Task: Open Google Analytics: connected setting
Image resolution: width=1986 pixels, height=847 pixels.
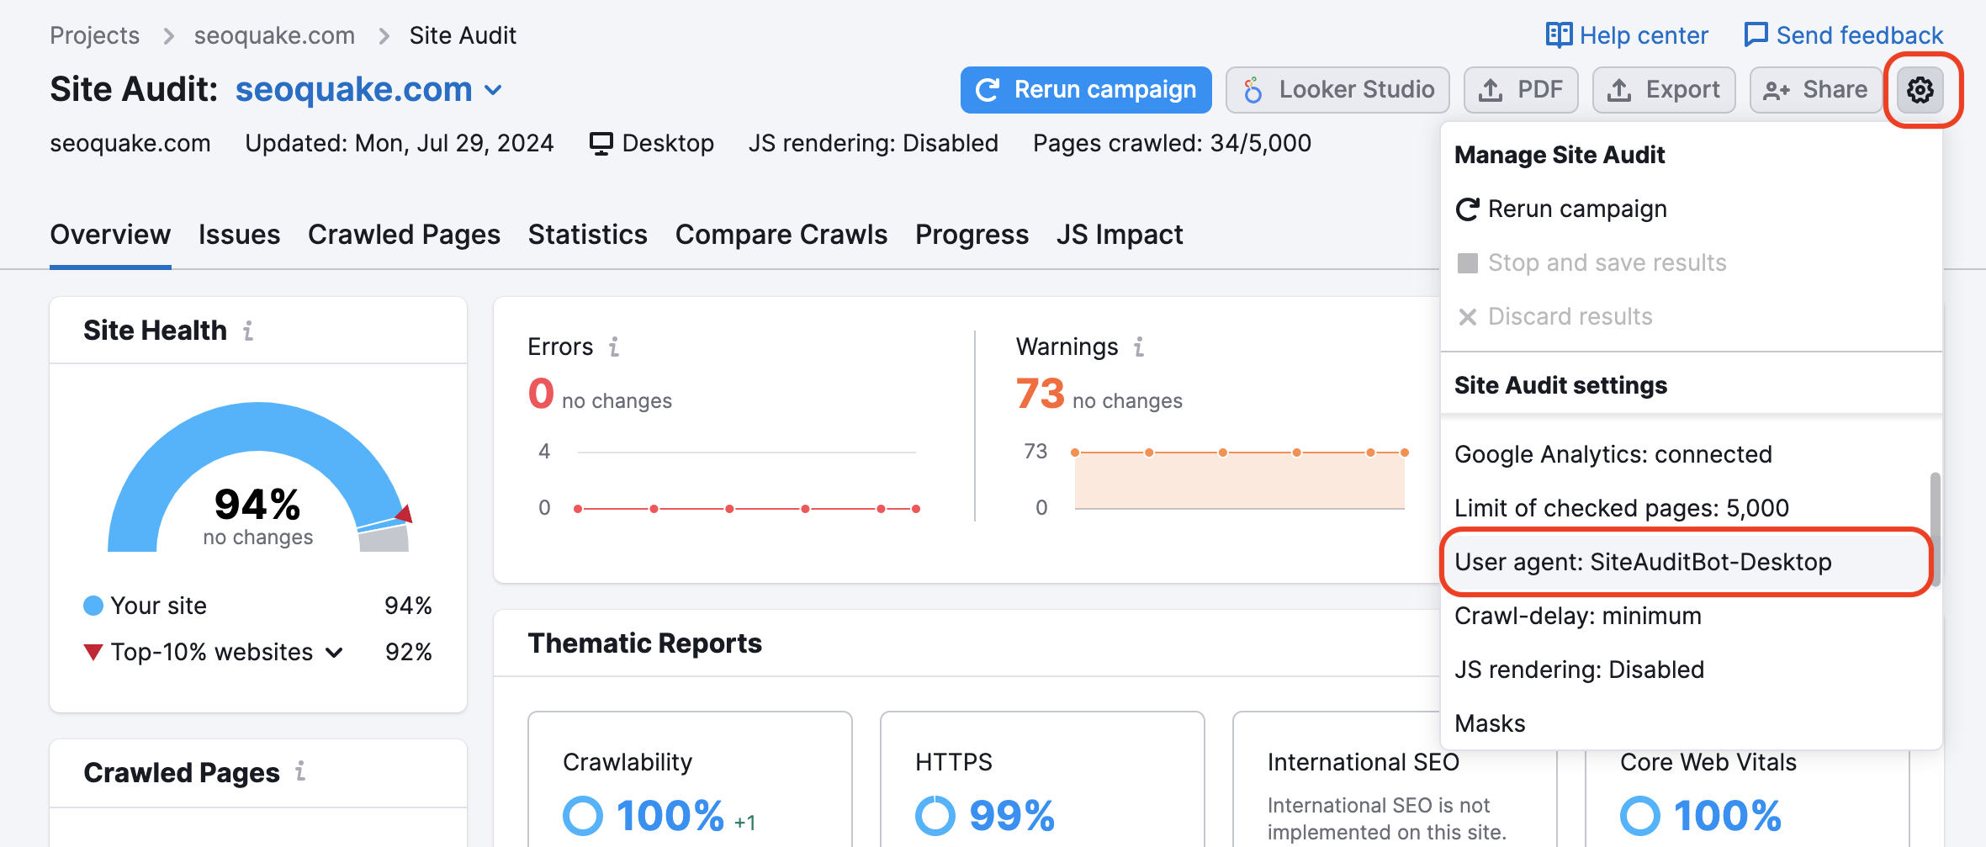Action: [1686, 454]
